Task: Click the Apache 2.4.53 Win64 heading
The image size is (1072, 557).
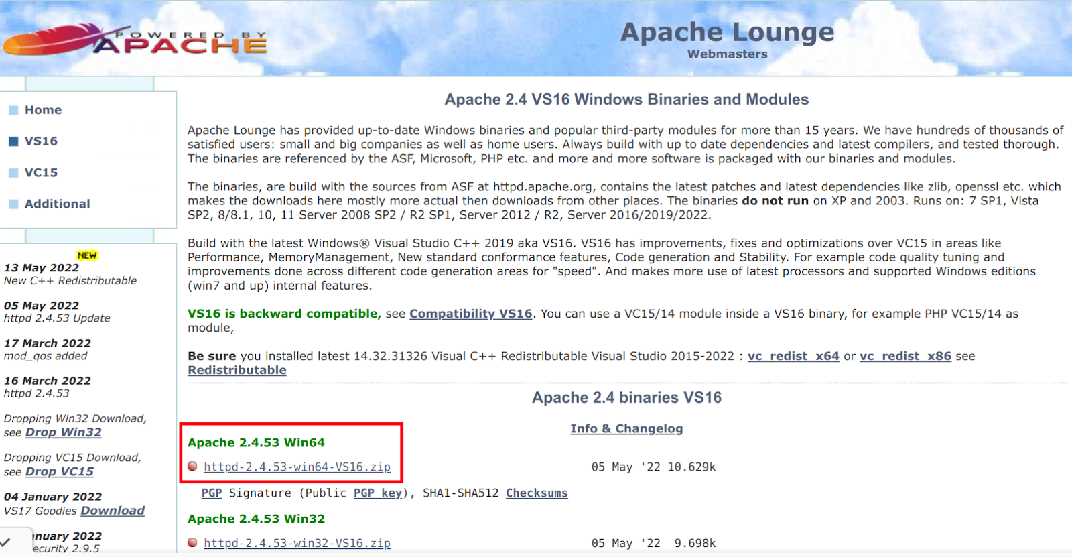Action: pyautogui.click(x=256, y=442)
